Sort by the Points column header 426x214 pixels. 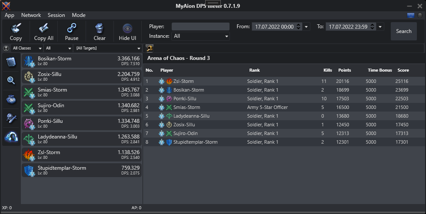click(x=344, y=70)
